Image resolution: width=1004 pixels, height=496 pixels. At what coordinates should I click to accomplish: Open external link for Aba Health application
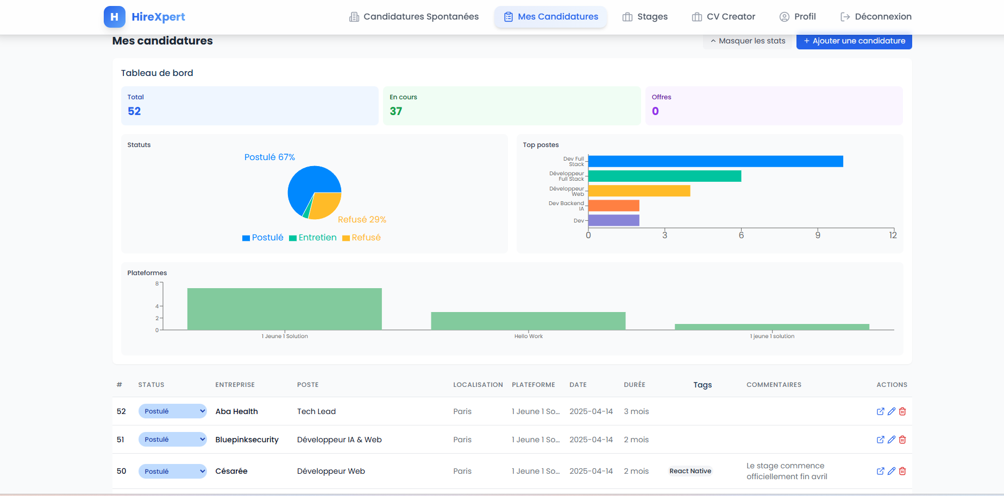click(x=880, y=411)
